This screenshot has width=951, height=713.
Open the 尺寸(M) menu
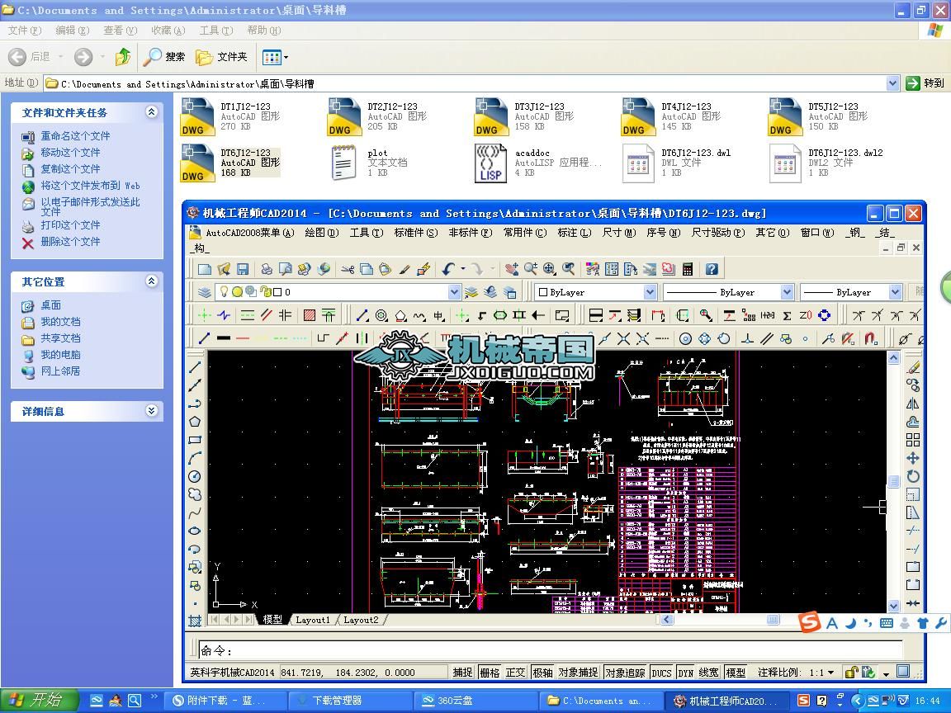tap(619, 233)
